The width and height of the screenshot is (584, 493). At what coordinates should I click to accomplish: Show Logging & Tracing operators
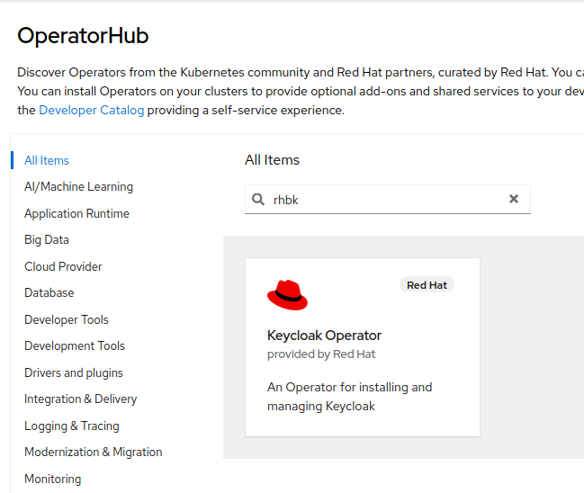pyautogui.click(x=71, y=426)
